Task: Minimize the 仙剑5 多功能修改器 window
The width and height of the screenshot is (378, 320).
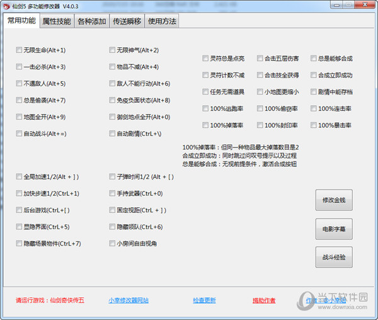Action: 336,5
